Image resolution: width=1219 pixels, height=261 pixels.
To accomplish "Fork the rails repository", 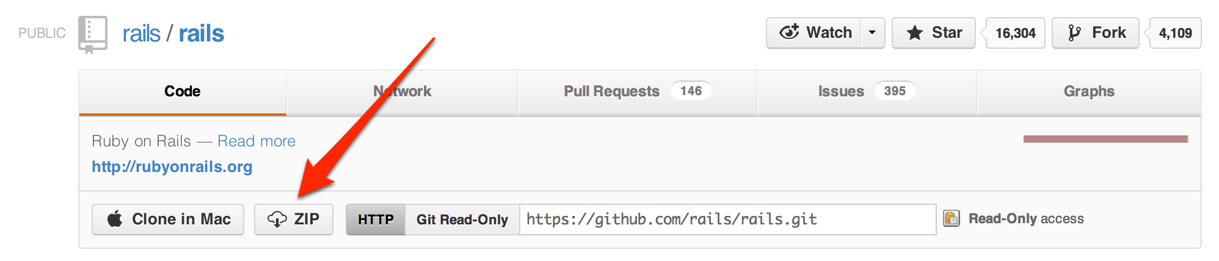I will [x=1096, y=33].
